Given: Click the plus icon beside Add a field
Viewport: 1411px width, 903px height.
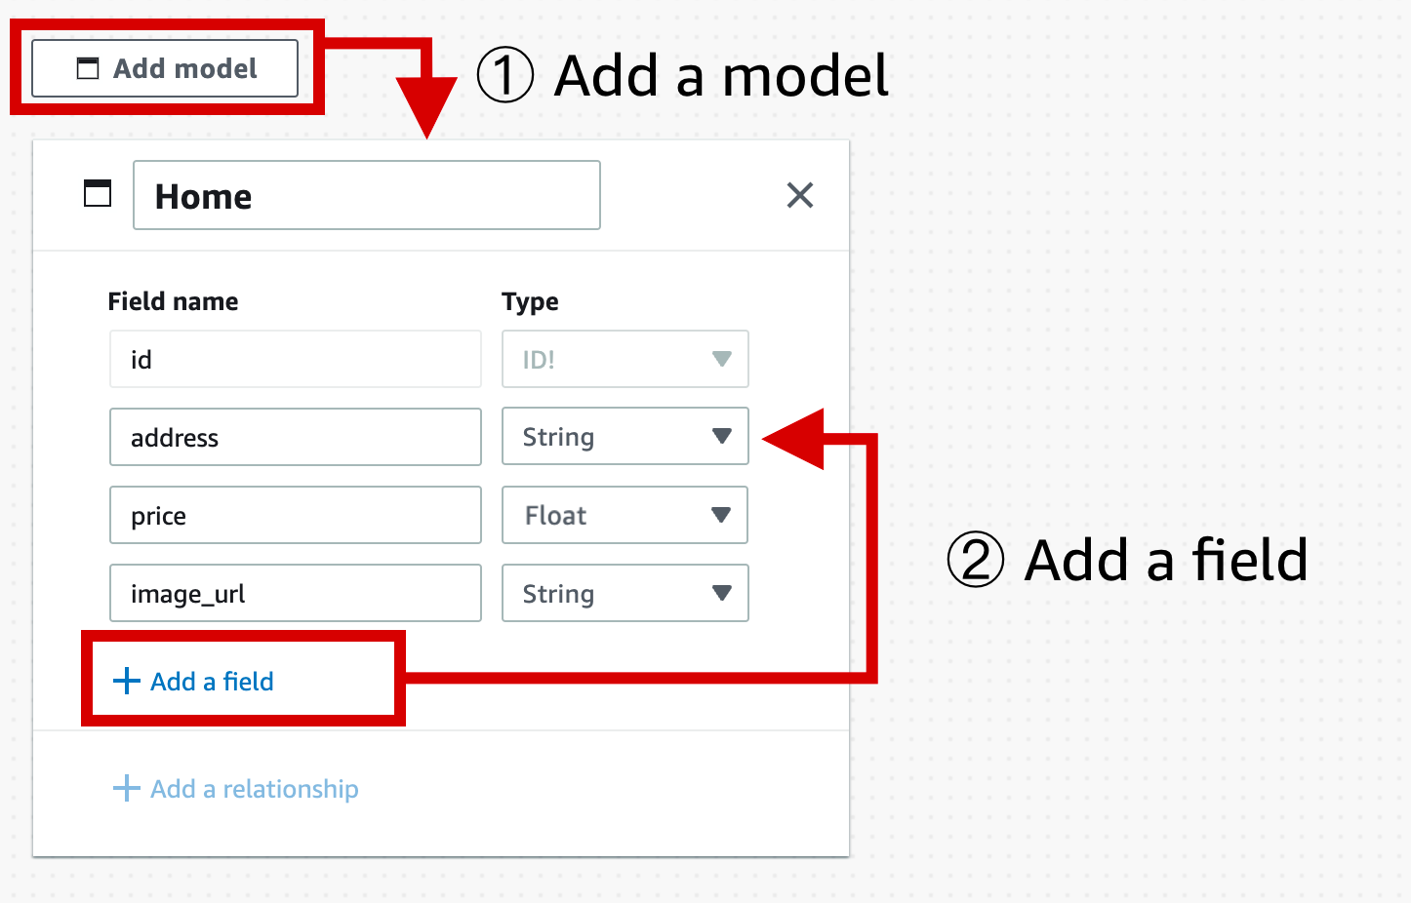Looking at the screenshot, I should click(127, 681).
